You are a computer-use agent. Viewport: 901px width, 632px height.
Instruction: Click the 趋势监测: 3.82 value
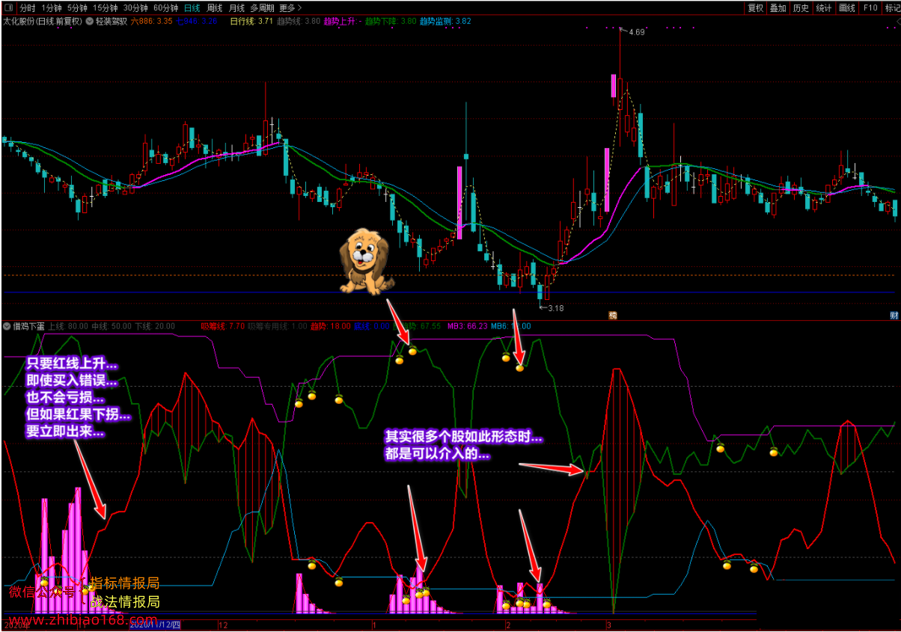(445, 21)
